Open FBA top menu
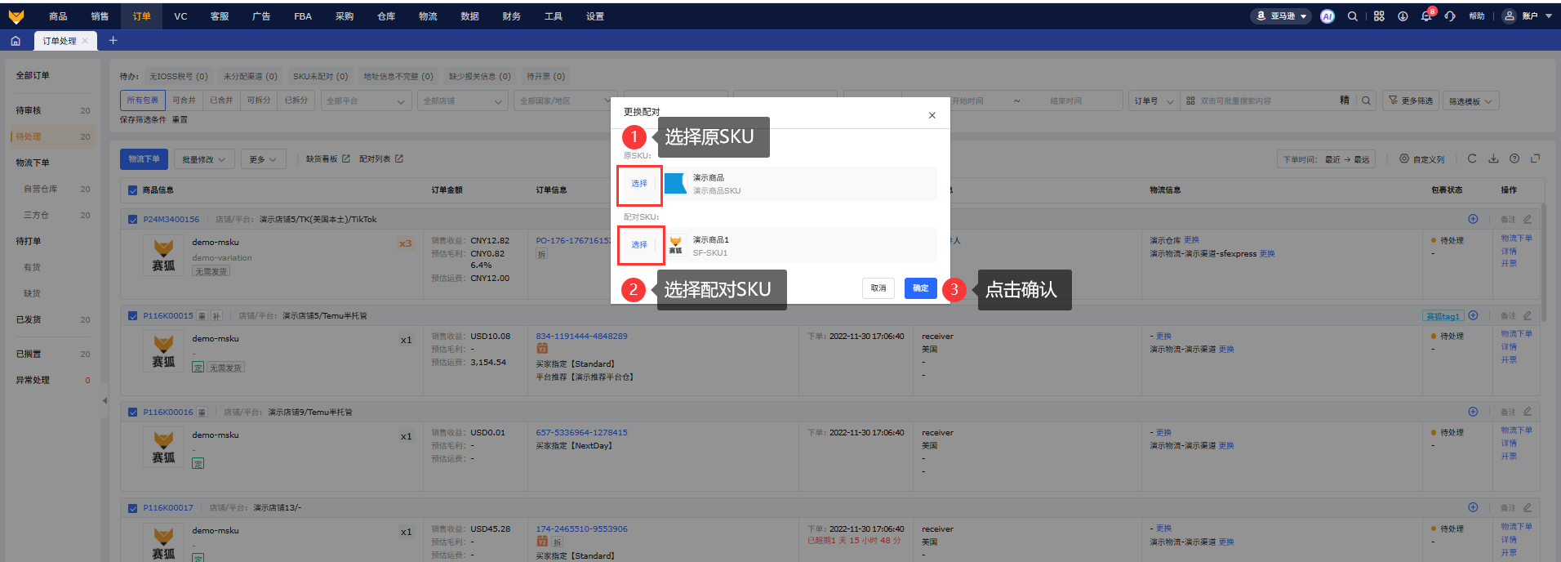This screenshot has width=1561, height=562. [x=303, y=16]
